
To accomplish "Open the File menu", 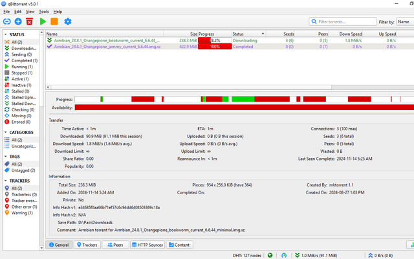I will coord(6,12).
